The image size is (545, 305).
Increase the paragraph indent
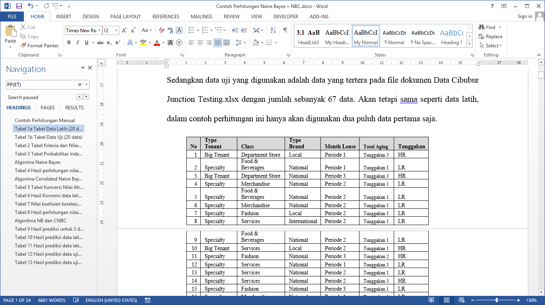coord(244,30)
